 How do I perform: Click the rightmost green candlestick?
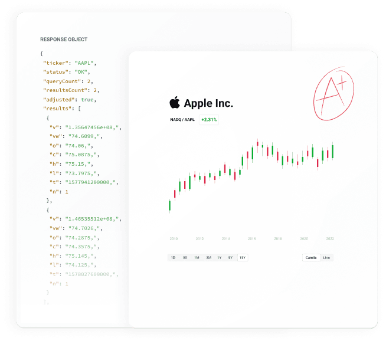332,151
